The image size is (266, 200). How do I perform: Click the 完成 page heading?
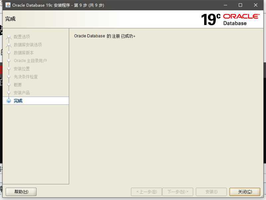click(10, 19)
